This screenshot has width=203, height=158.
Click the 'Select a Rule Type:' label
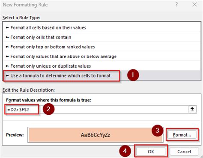(21, 18)
